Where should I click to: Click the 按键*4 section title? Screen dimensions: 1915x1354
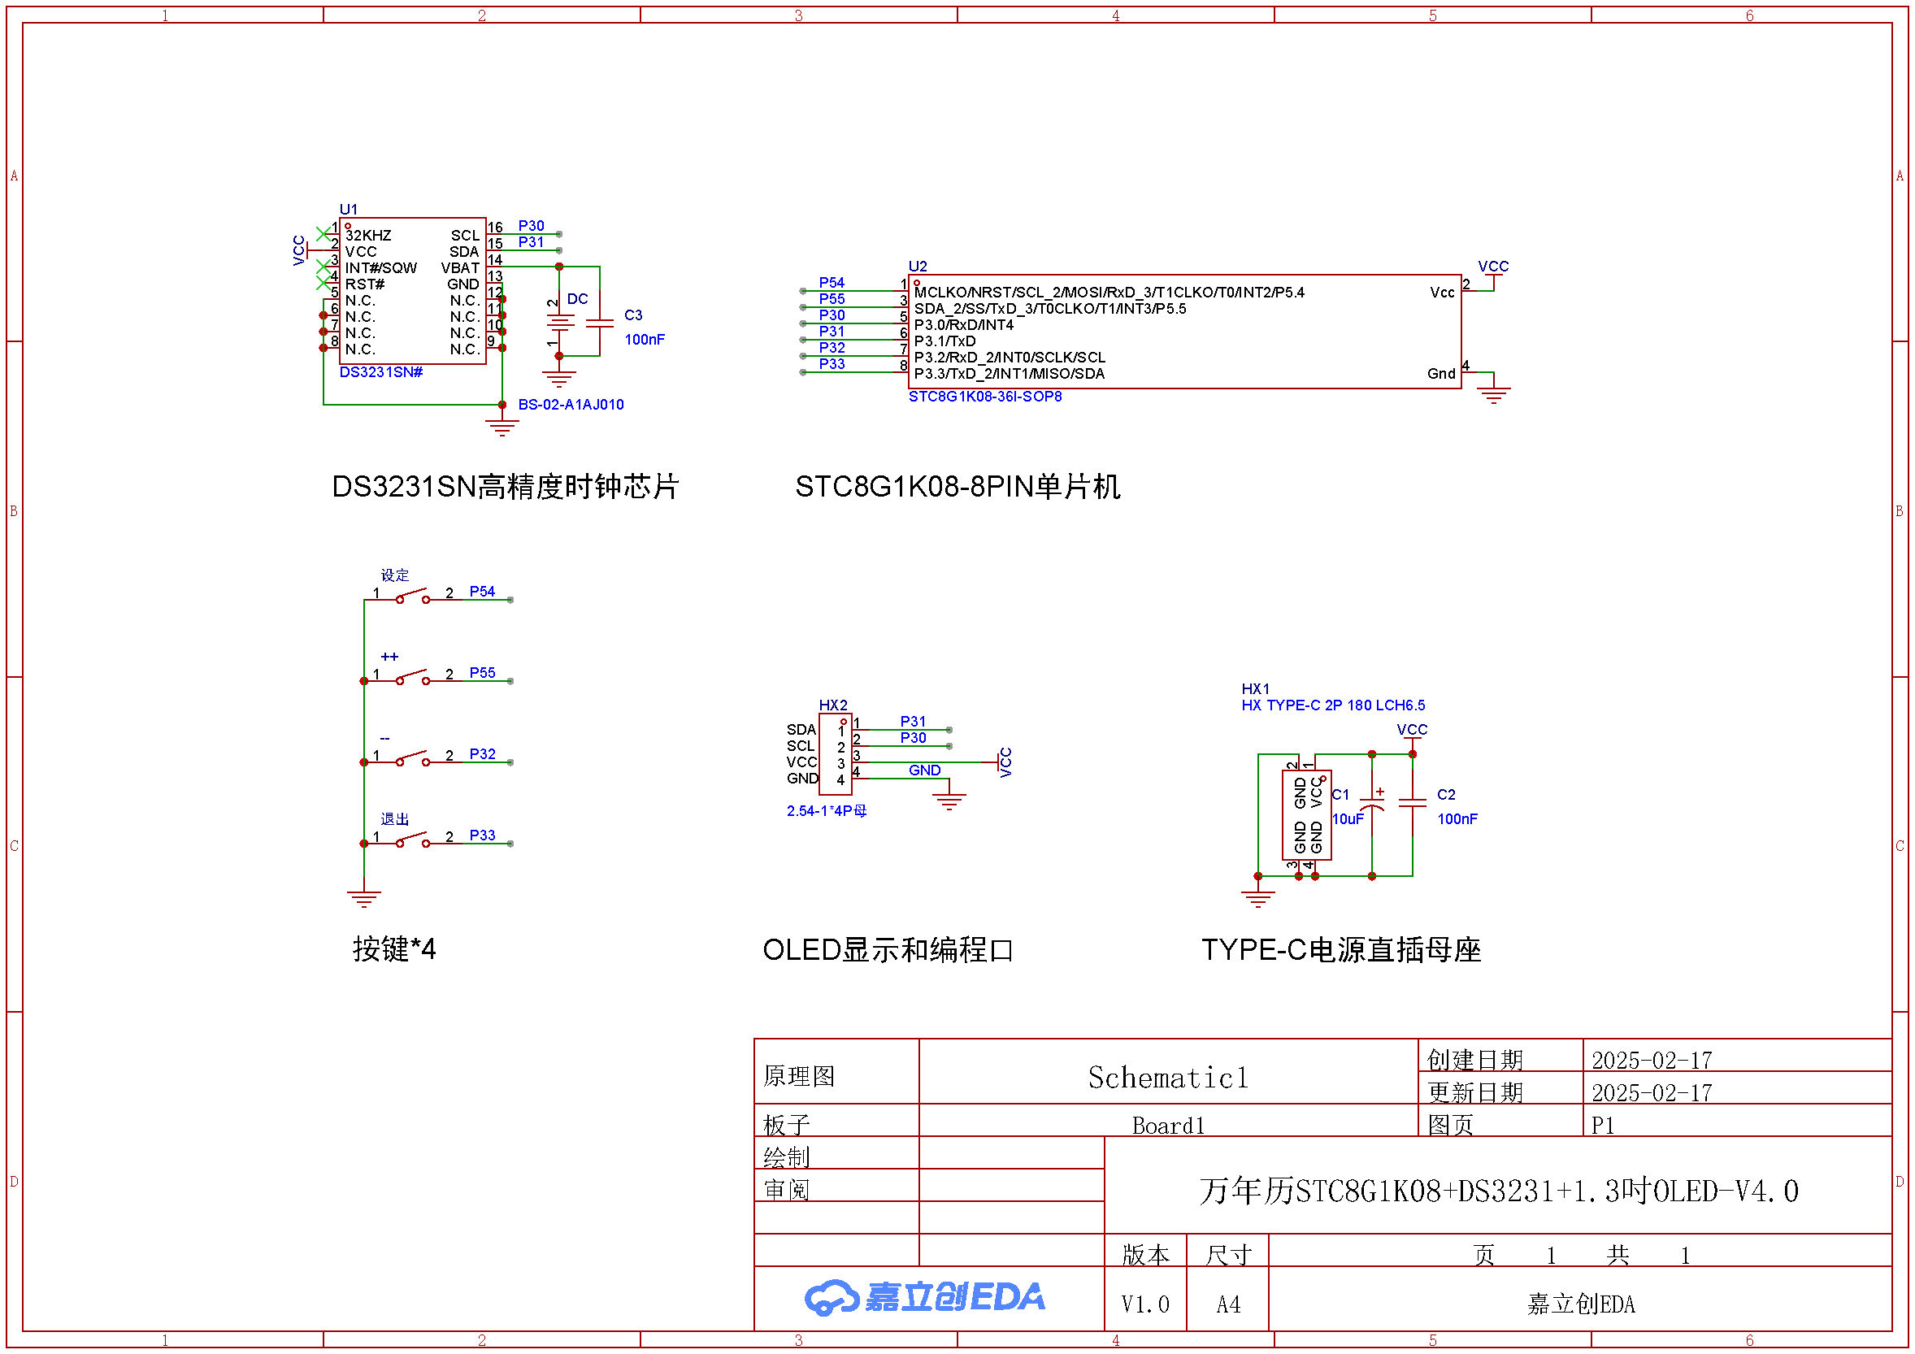(x=393, y=948)
